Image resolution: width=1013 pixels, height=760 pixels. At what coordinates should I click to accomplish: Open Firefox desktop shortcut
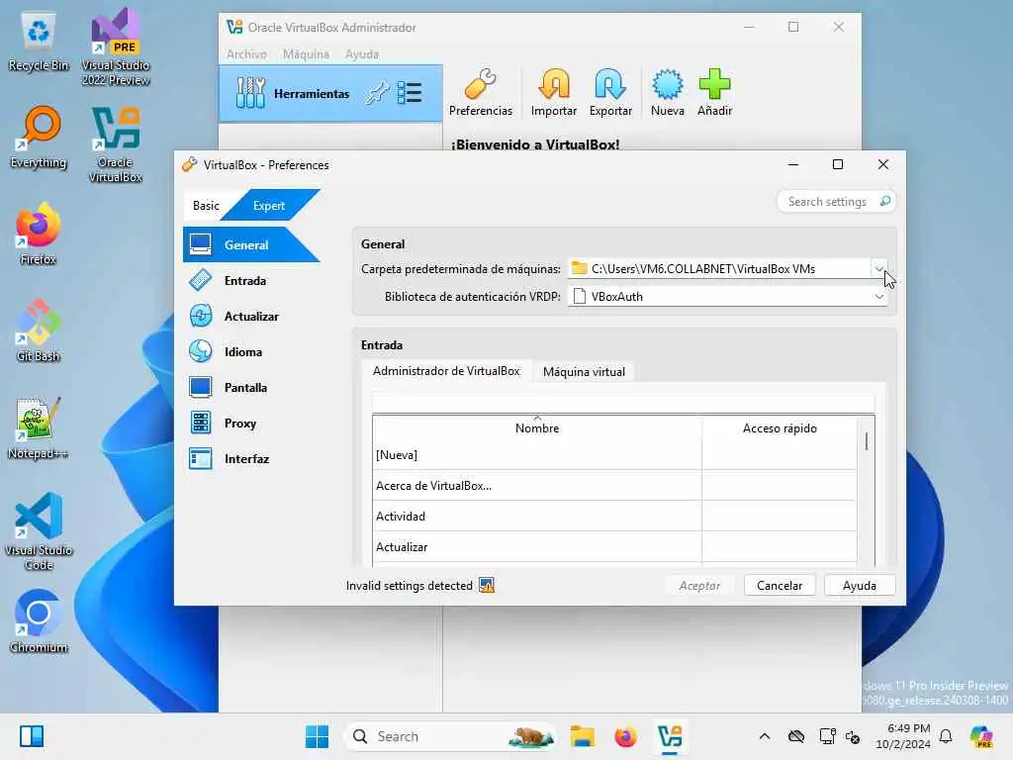point(39,234)
